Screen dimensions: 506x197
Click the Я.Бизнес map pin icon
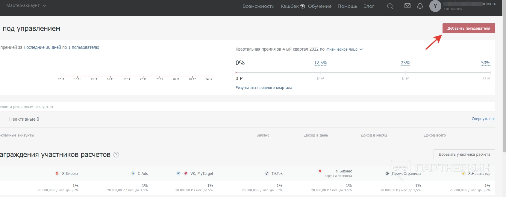tap(320, 171)
